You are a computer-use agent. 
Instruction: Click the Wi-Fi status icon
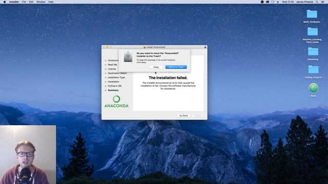(273, 2)
